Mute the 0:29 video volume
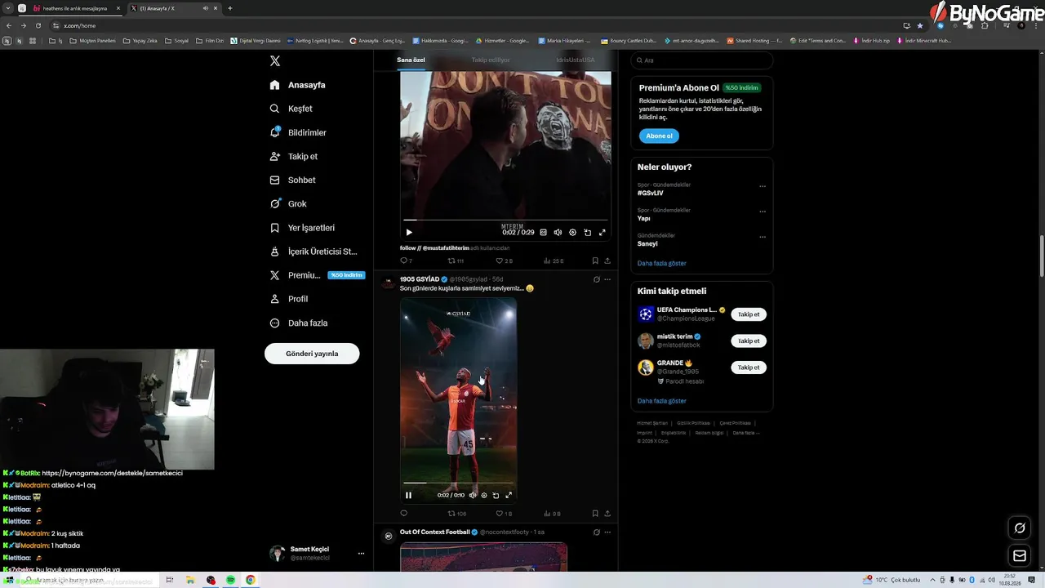The width and height of the screenshot is (1045, 588). [x=558, y=233]
